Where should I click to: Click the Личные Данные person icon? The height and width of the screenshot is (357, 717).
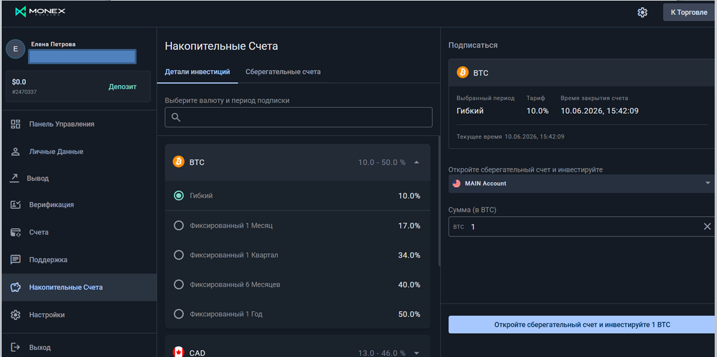(x=16, y=152)
